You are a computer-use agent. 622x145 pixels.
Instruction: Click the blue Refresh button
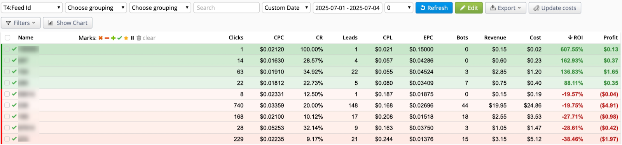pyautogui.click(x=434, y=8)
